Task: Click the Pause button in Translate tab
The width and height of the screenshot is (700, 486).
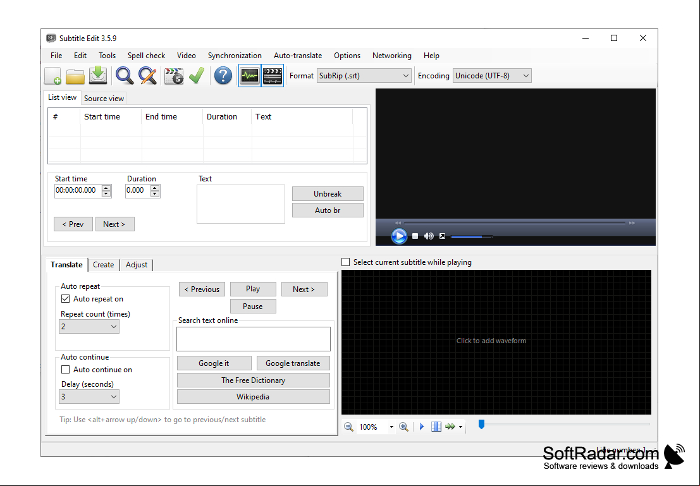Action: 253,306
